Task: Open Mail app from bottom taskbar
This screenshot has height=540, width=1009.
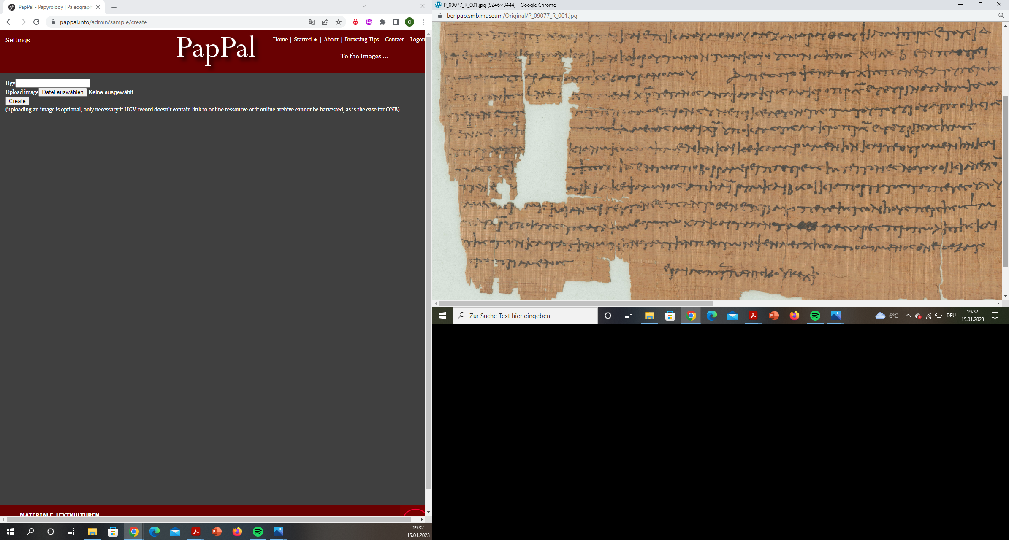Action: [x=175, y=532]
